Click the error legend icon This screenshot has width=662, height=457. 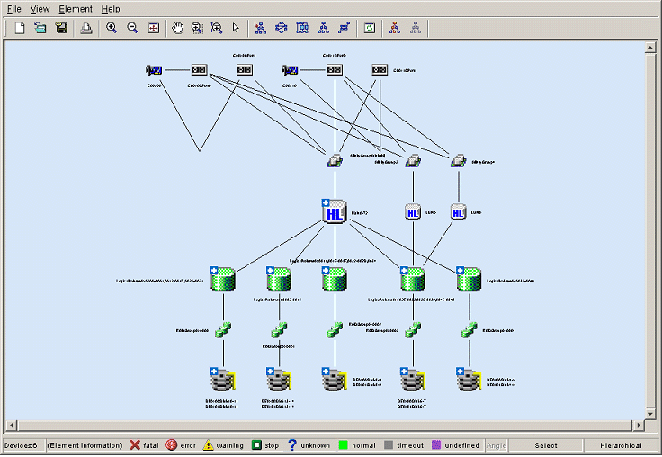(172, 444)
